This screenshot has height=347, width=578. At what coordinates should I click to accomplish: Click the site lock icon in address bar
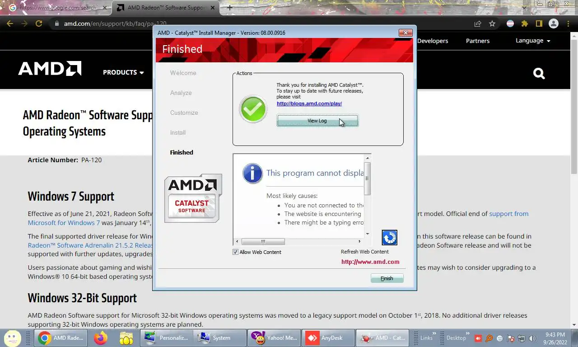(x=56, y=23)
